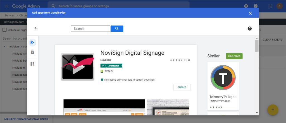
Task: Click the APPROVED badge
Action: pyautogui.click(x=111, y=66)
